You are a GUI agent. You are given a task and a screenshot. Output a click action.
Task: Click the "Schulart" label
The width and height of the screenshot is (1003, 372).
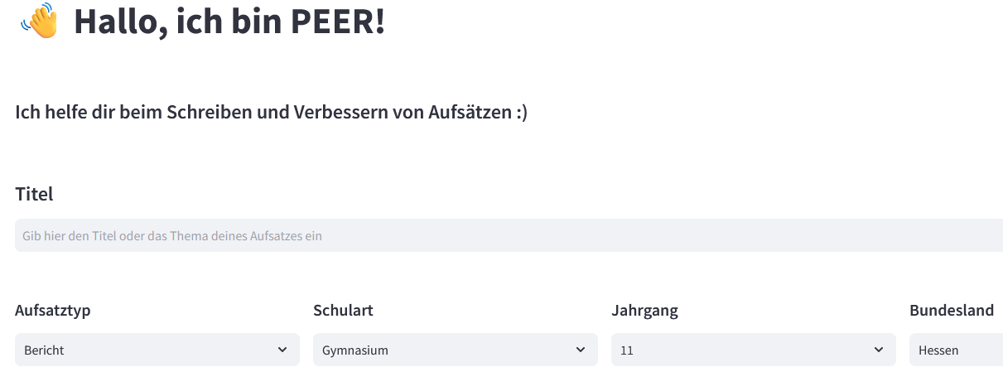coord(343,311)
